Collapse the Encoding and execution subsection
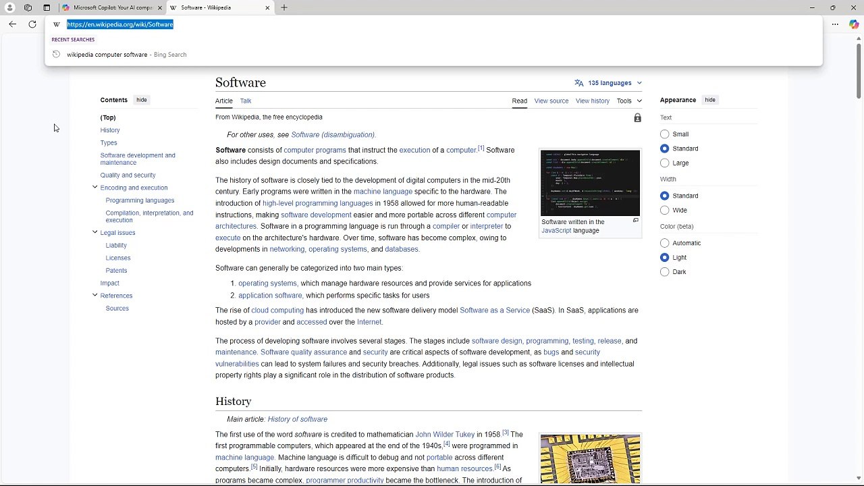The image size is (864, 486). click(x=94, y=188)
